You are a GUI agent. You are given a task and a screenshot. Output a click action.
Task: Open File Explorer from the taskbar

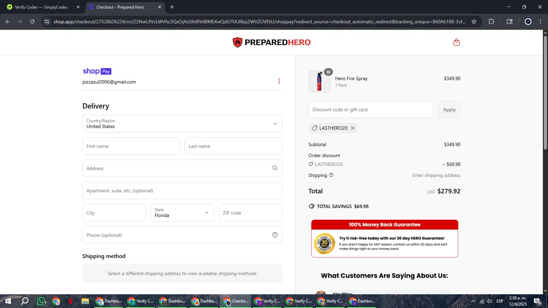85,301
